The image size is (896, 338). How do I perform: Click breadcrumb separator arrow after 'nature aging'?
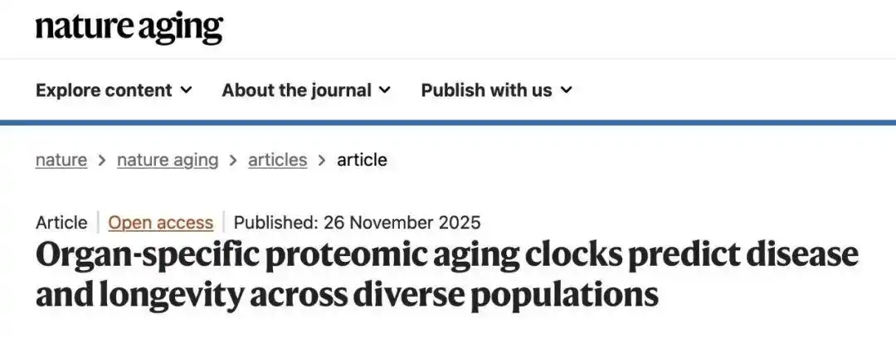pyautogui.click(x=233, y=160)
